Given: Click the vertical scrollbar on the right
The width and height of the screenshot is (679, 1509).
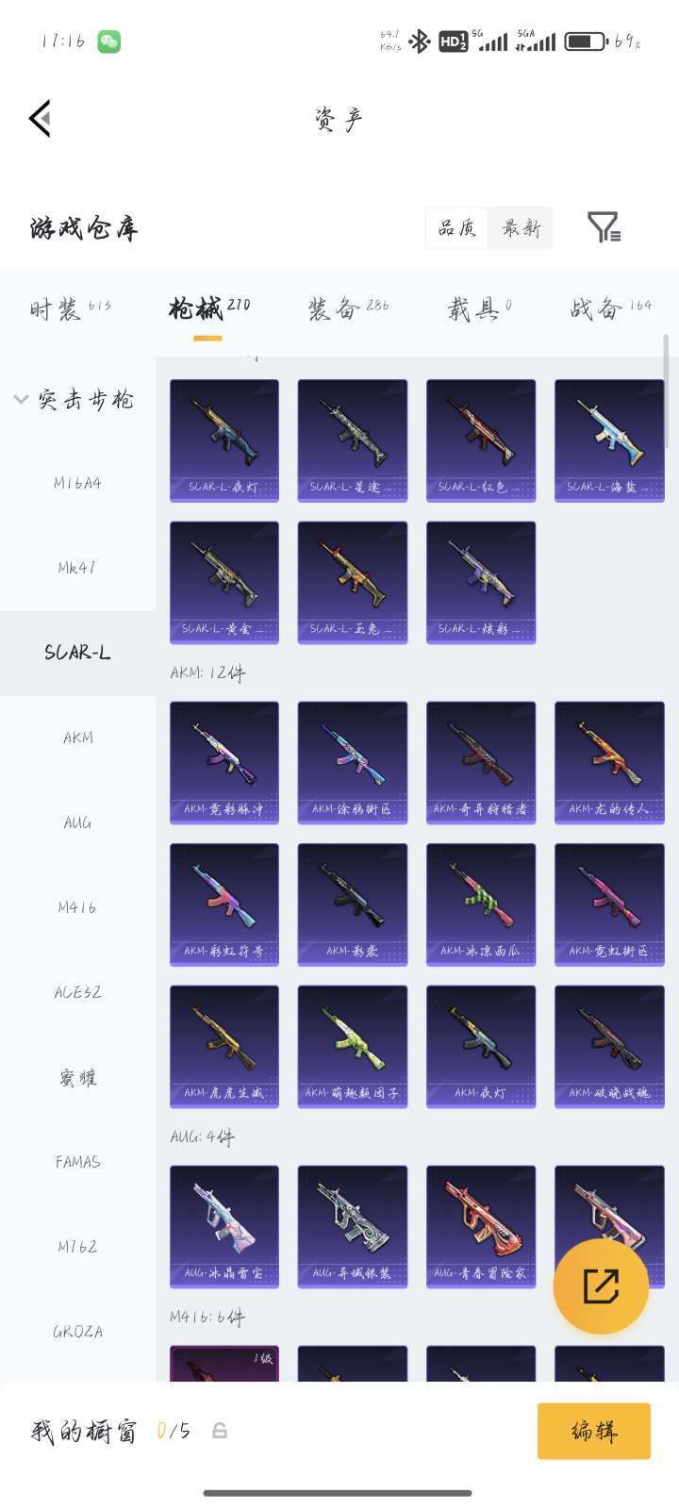Looking at the screenshot, I should 666,373.
